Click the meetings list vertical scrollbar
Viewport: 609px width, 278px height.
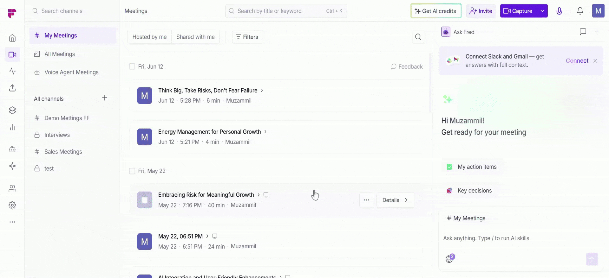click(430, 83)
